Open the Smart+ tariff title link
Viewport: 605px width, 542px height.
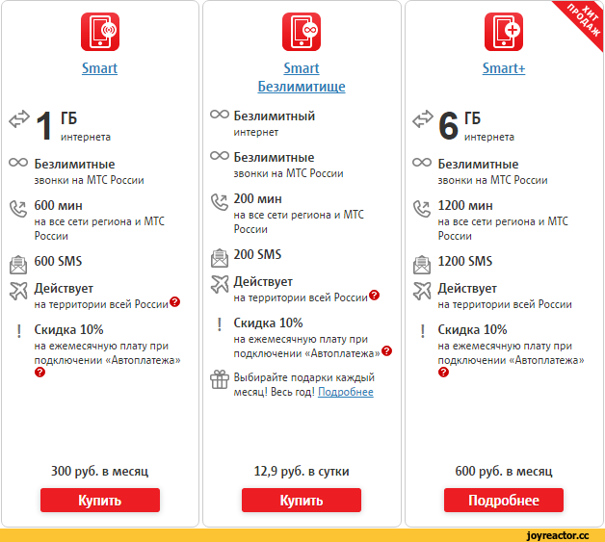tap(504, 68)
